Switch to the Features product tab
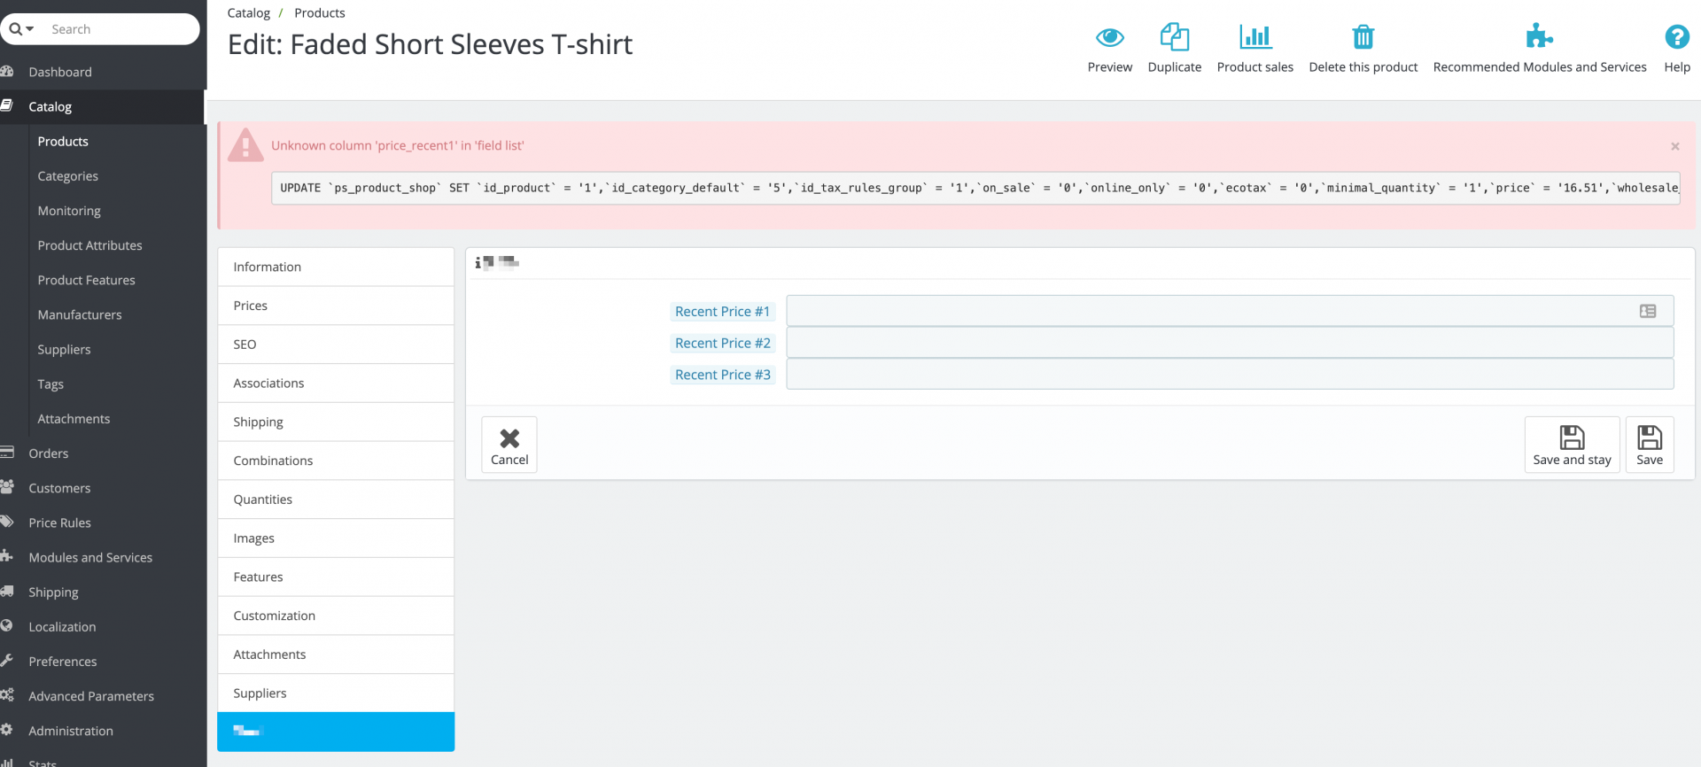Screen dimensions: 1701x767 (336, 577)
